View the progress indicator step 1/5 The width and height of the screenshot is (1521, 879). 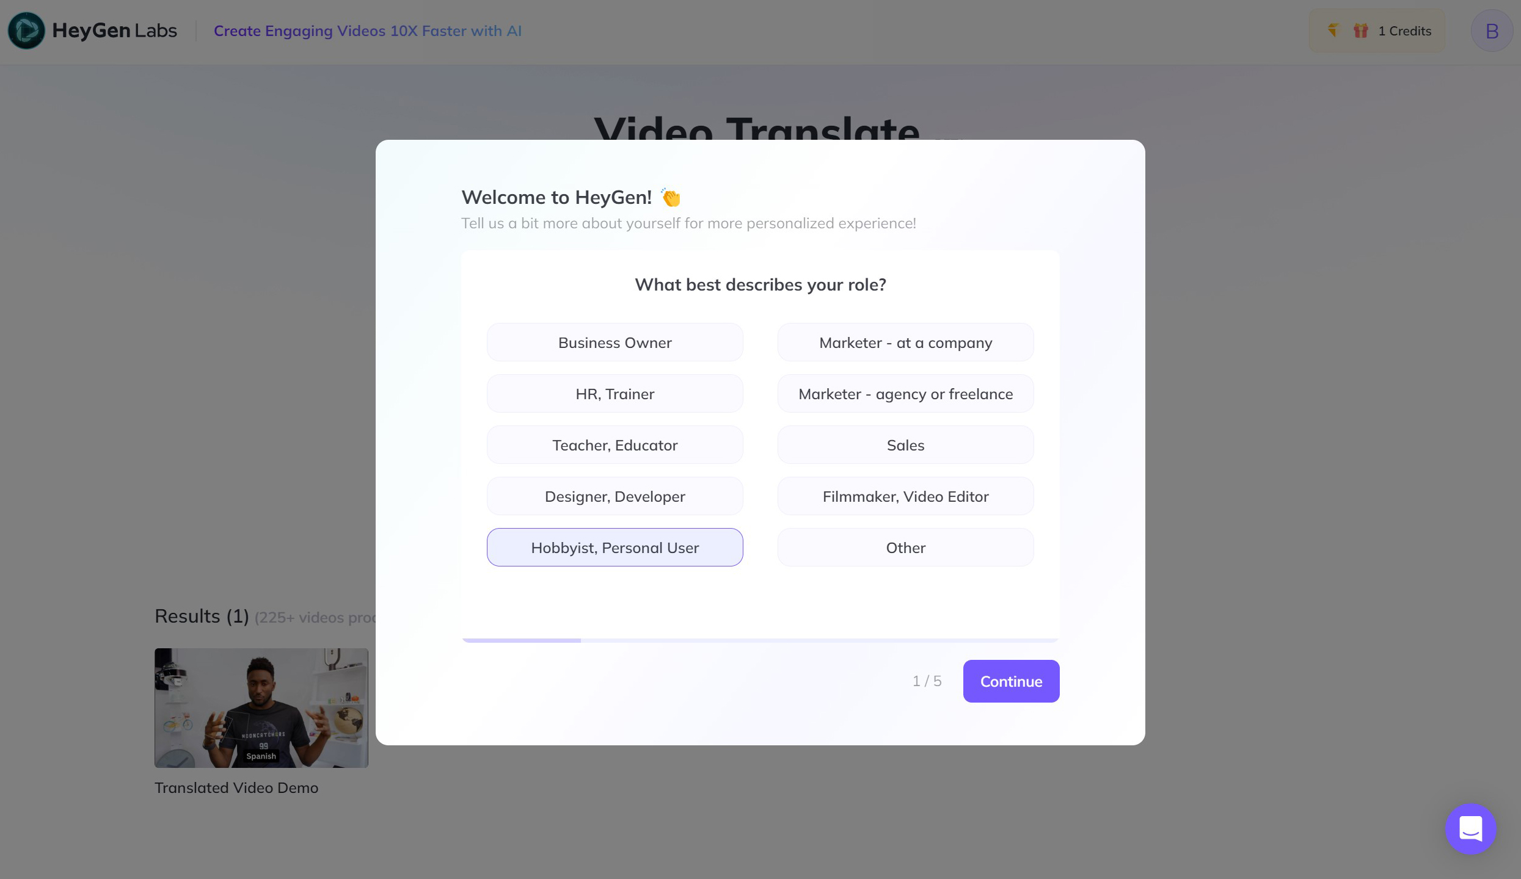click(x=925, y=681)
